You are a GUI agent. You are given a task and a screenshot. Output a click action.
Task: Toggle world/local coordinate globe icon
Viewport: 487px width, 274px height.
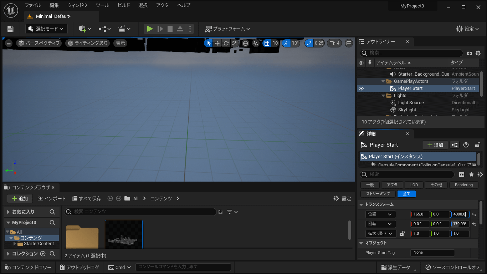tap(245, 43)
